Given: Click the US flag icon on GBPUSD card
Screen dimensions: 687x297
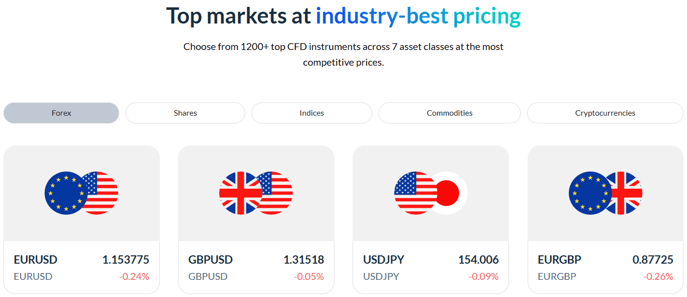Looking at the screenshot, I should tap(280, 193).
